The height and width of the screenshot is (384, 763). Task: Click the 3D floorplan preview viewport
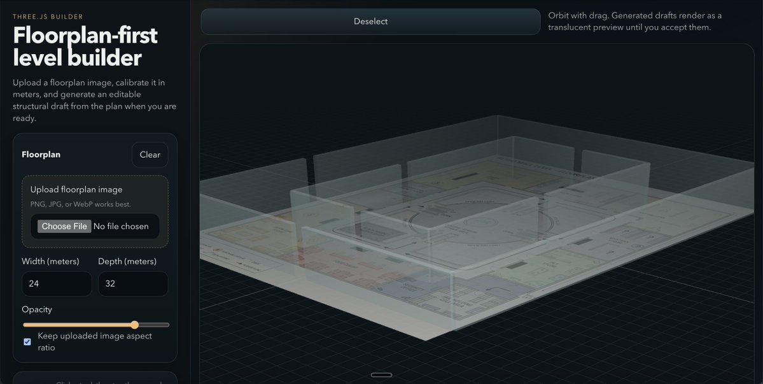click(x=477, y=214)
